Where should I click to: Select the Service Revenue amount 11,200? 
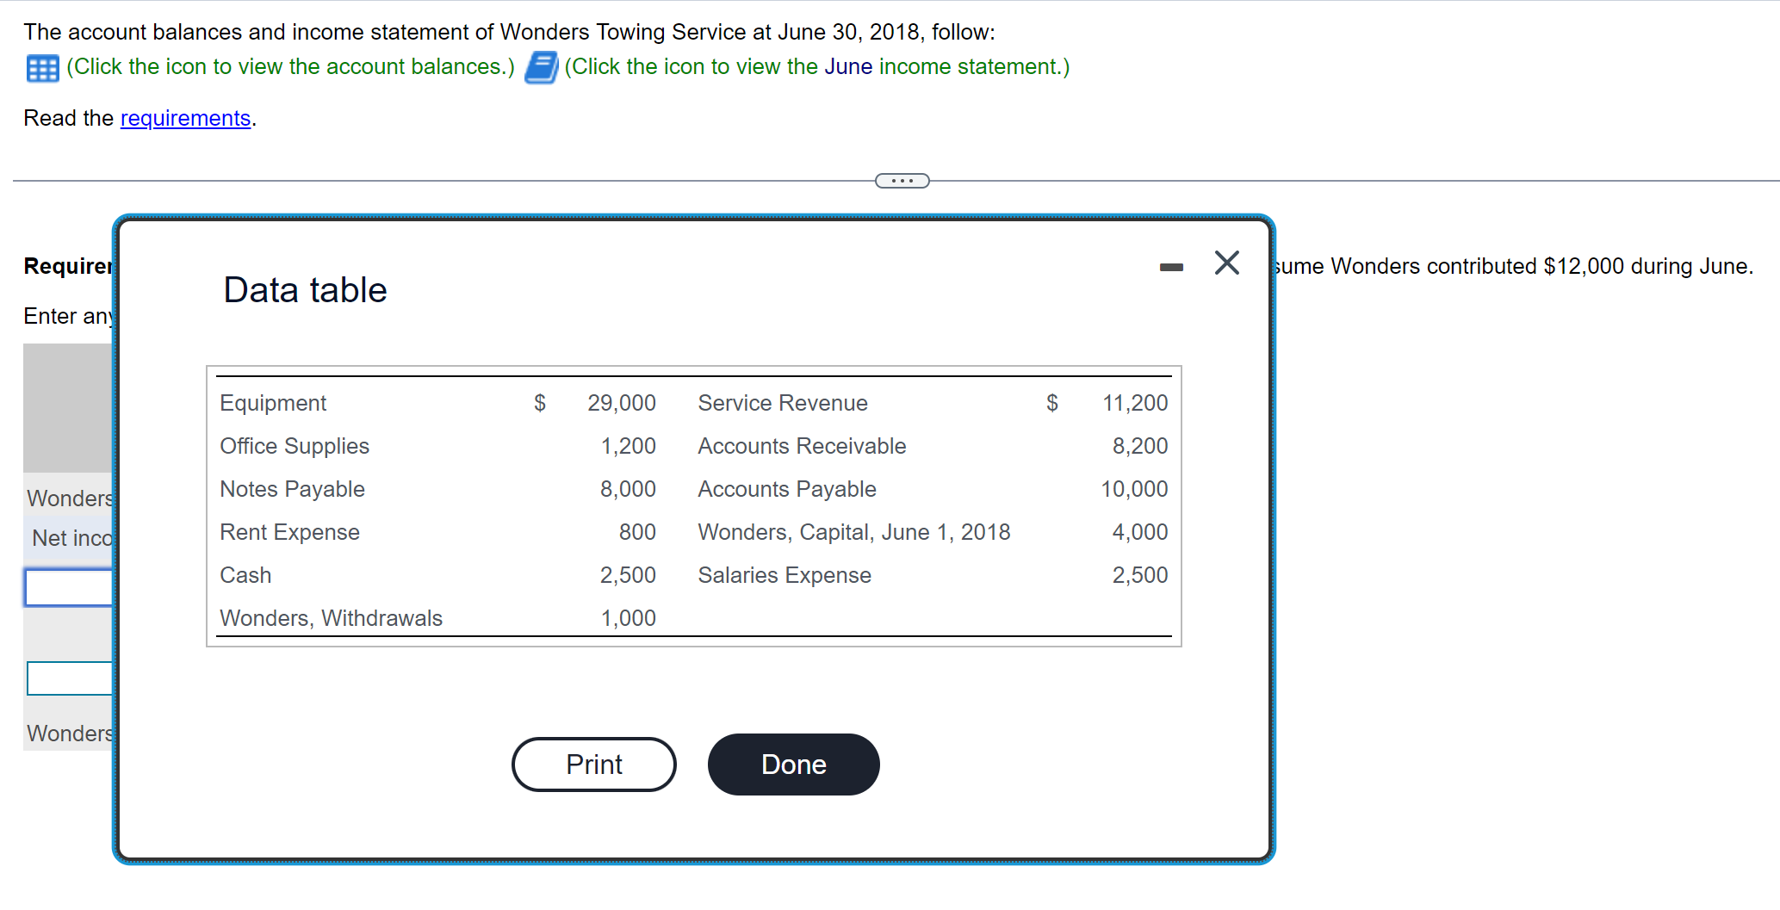(1134, 402)
